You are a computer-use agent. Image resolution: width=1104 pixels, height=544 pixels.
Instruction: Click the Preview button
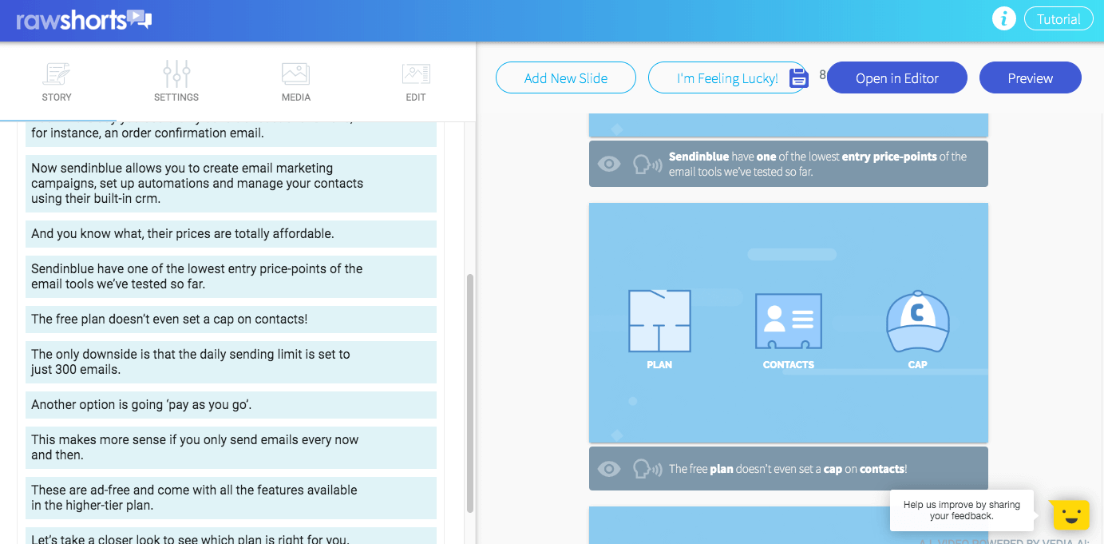click(1031, 78)
